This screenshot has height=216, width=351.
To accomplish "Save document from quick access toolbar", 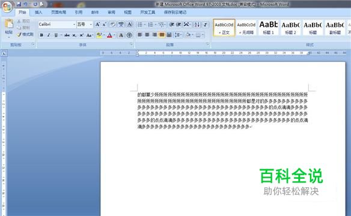I will (19, 4).
